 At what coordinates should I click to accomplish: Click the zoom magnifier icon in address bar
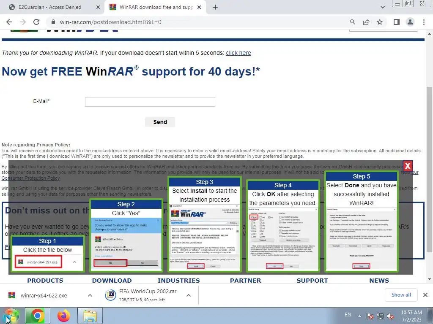coord(352,22)
